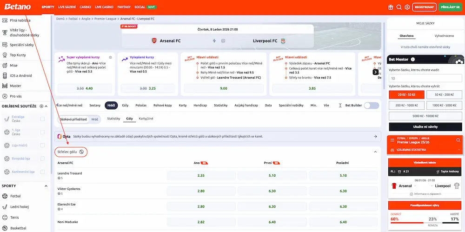Click the Bet Mentor info icon

(x=412, y=60)
